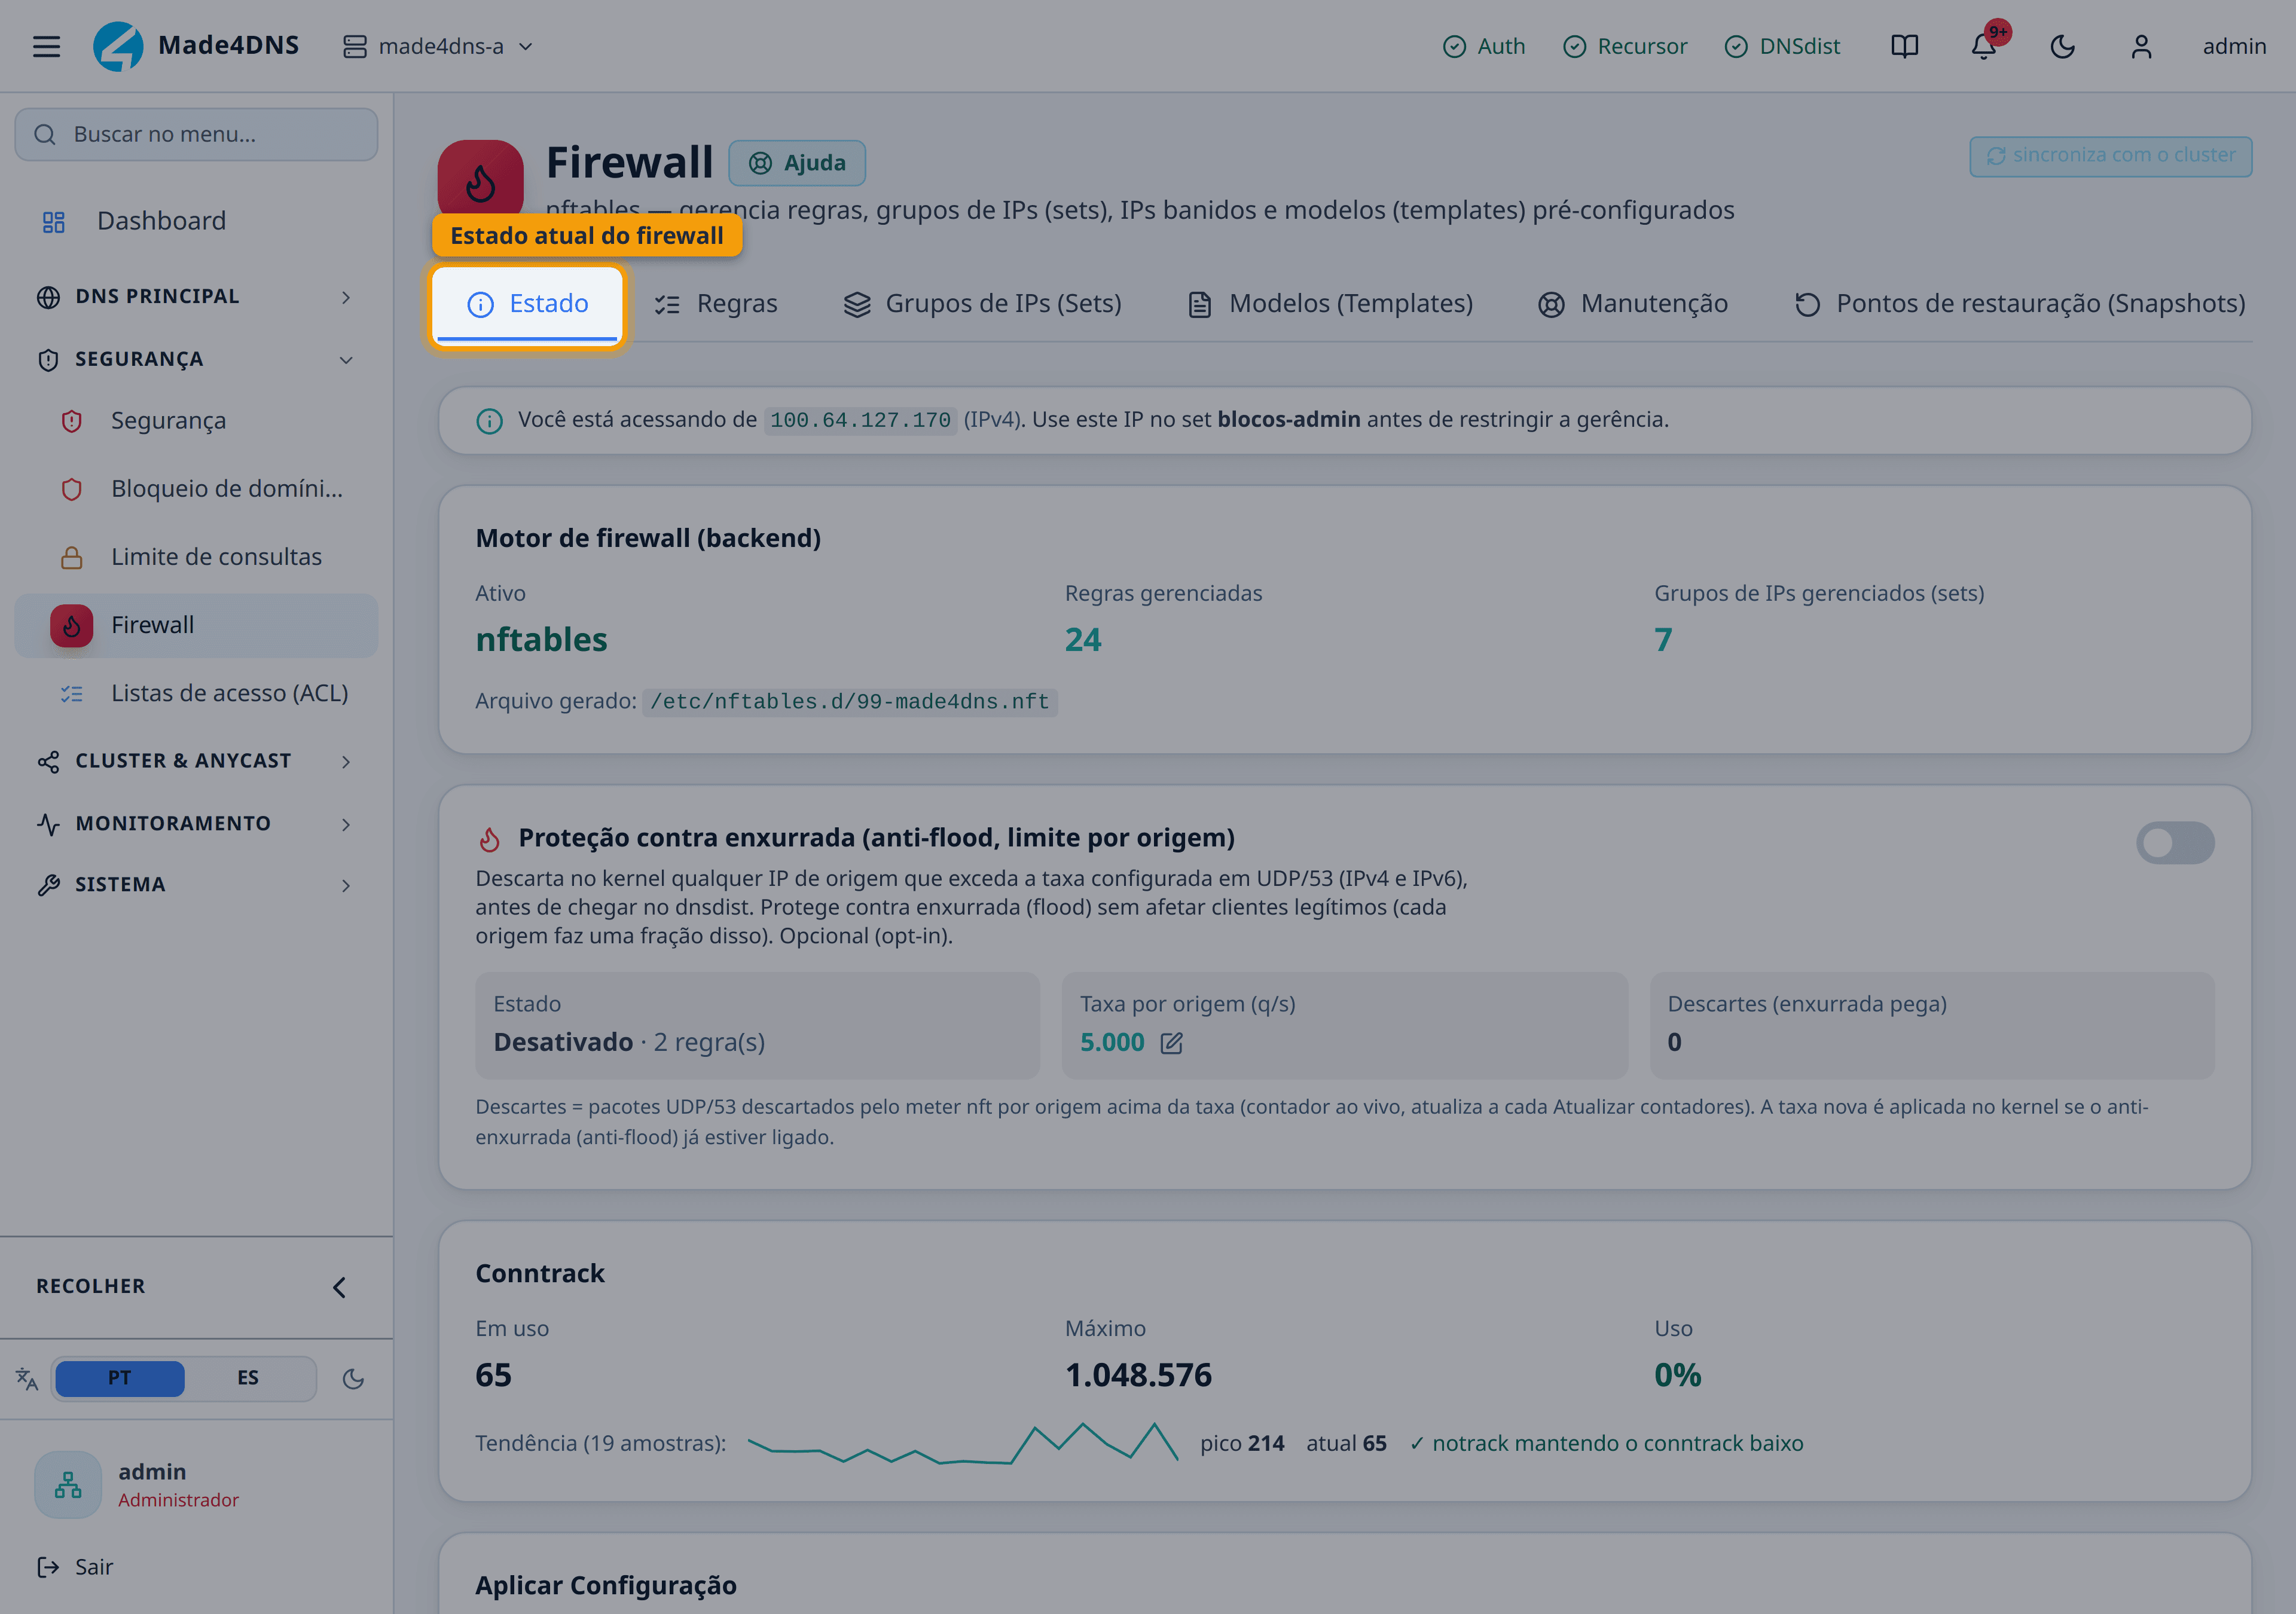The height and width of the screenshot is (1614, 2296).
Task: Click the edit icon next to 5.000
Action: point(1171,1043)
